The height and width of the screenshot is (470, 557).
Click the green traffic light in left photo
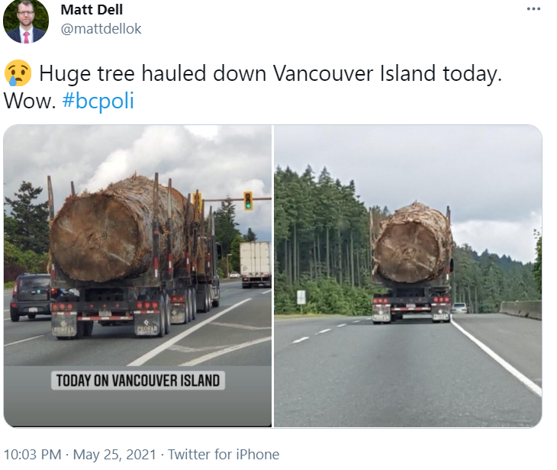[x=248, y=201]
